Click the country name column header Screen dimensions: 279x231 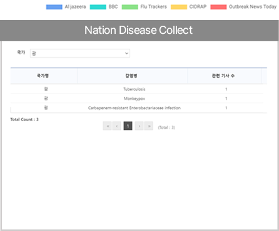(x=44, y=76)
